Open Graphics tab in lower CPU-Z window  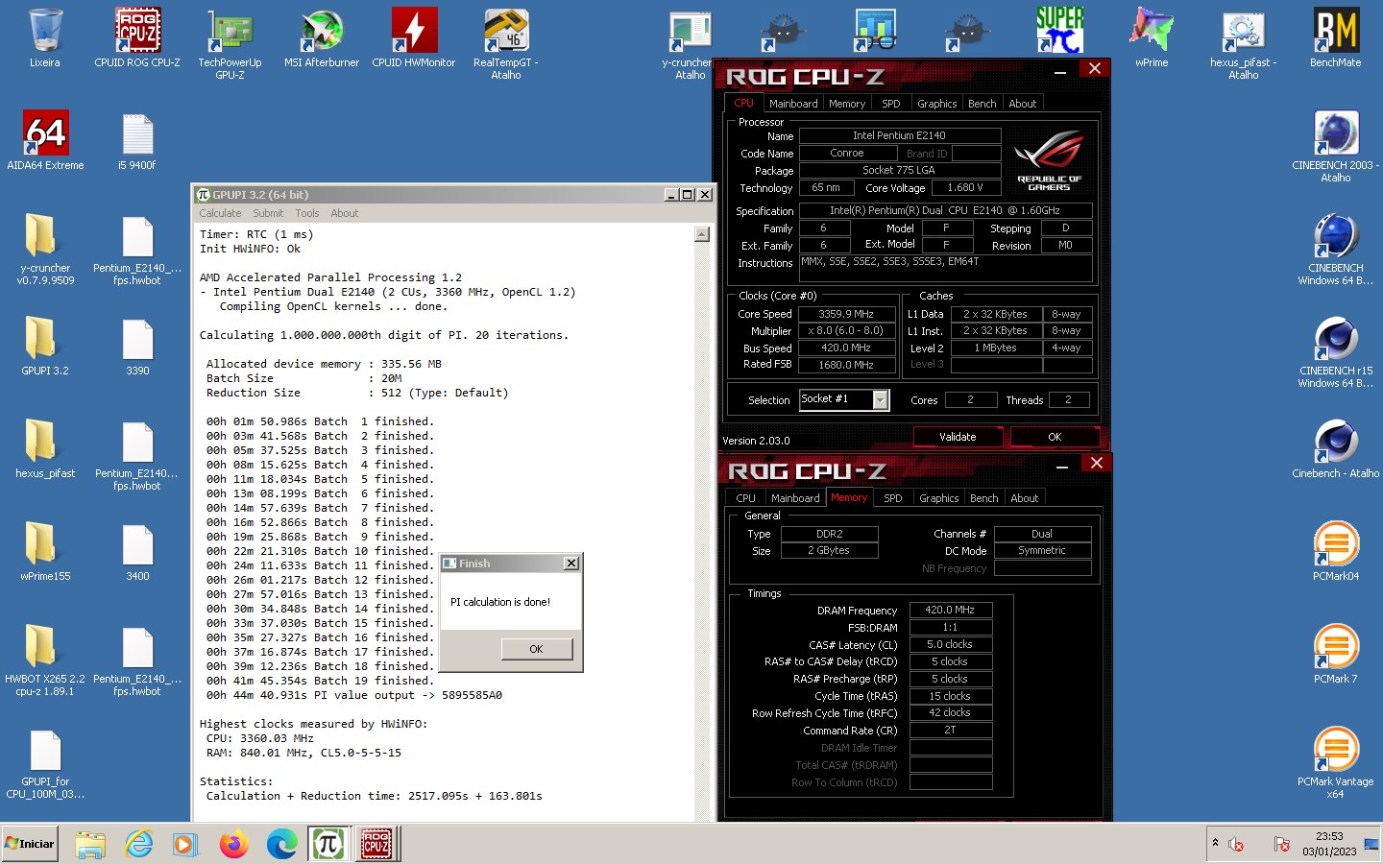tap(938, 498)
